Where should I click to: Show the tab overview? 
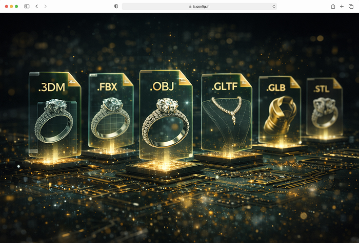[351, 6]
